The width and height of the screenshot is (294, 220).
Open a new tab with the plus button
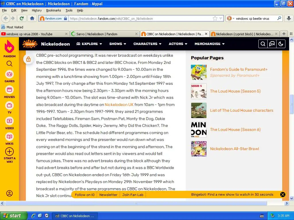(284, 34)
